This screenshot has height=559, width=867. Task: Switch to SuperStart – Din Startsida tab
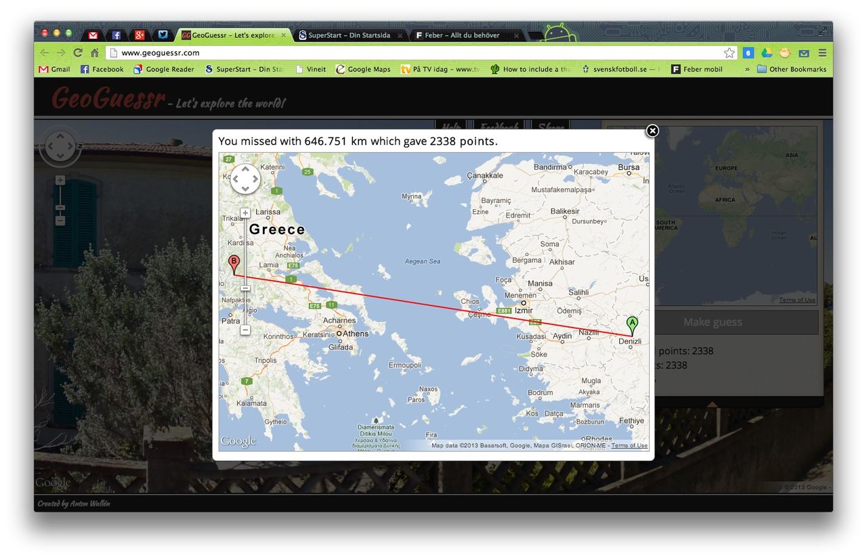click(349, 35)
